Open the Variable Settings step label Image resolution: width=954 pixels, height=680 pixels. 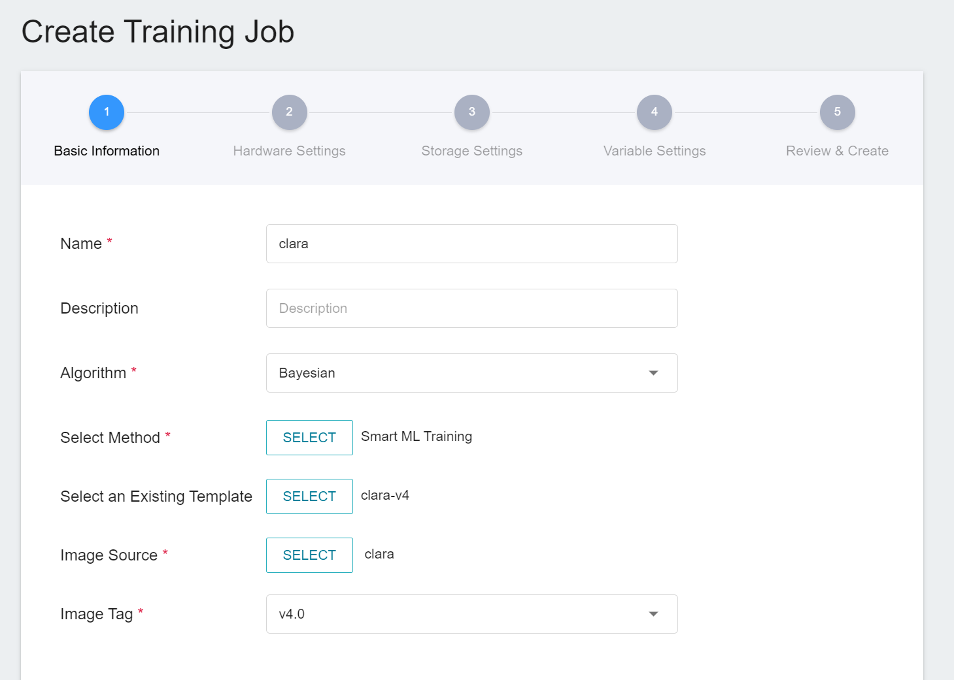pyautogui.click(x=654, y=151)
